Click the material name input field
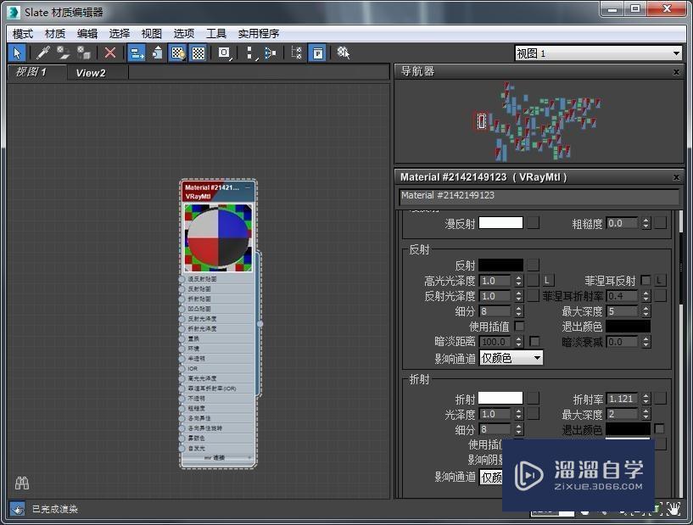The width and height of the screenshot is (693, 525). [x=539, y=196]
